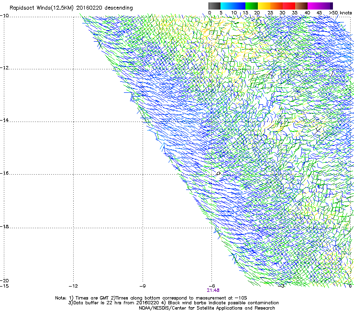Click the red 30-35 knots legend segment

click(x=289, y=6)
